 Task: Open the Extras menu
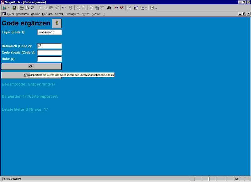tap(85, 14)
